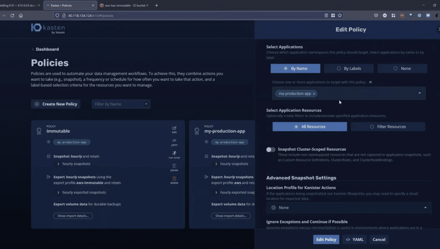Run the immutable policy once
The image size is (440, 249).
click(x=174, y=155)
